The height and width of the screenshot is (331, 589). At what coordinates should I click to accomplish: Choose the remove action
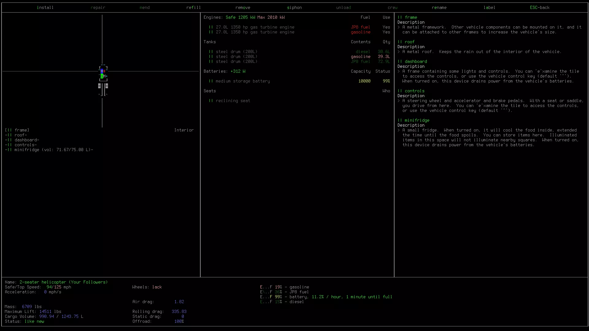tap(243, 7)
